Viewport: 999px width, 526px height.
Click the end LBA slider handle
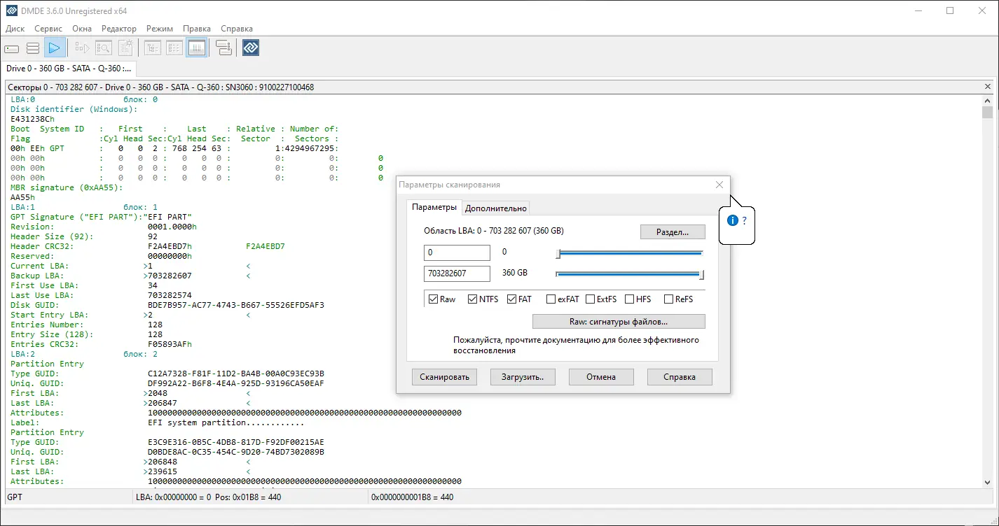[701, 275]
